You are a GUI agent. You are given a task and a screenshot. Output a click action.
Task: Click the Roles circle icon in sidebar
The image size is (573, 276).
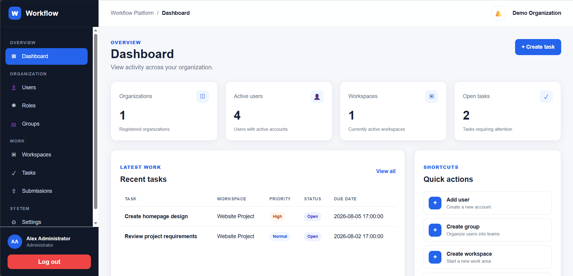click(14, 106)
